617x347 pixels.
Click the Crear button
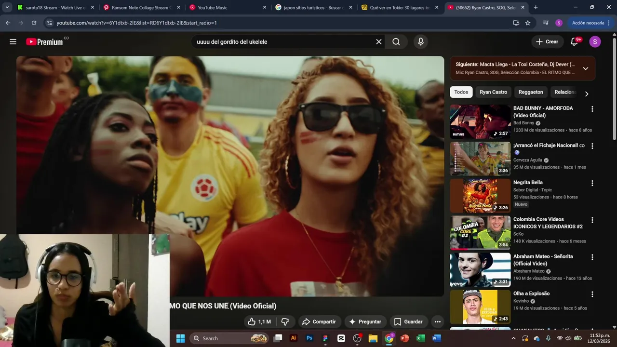(x=547, y=42)
